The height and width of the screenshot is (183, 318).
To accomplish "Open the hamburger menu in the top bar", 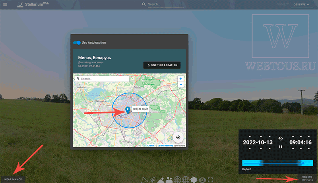I will tap(5, 4).
